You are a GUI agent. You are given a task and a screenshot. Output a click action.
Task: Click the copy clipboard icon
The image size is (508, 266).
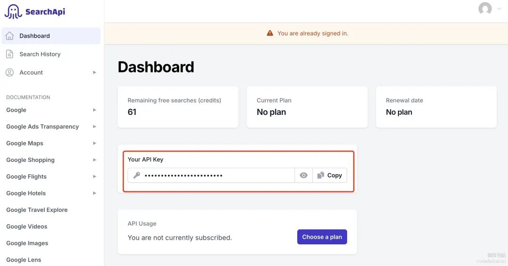tap(320, 175)
